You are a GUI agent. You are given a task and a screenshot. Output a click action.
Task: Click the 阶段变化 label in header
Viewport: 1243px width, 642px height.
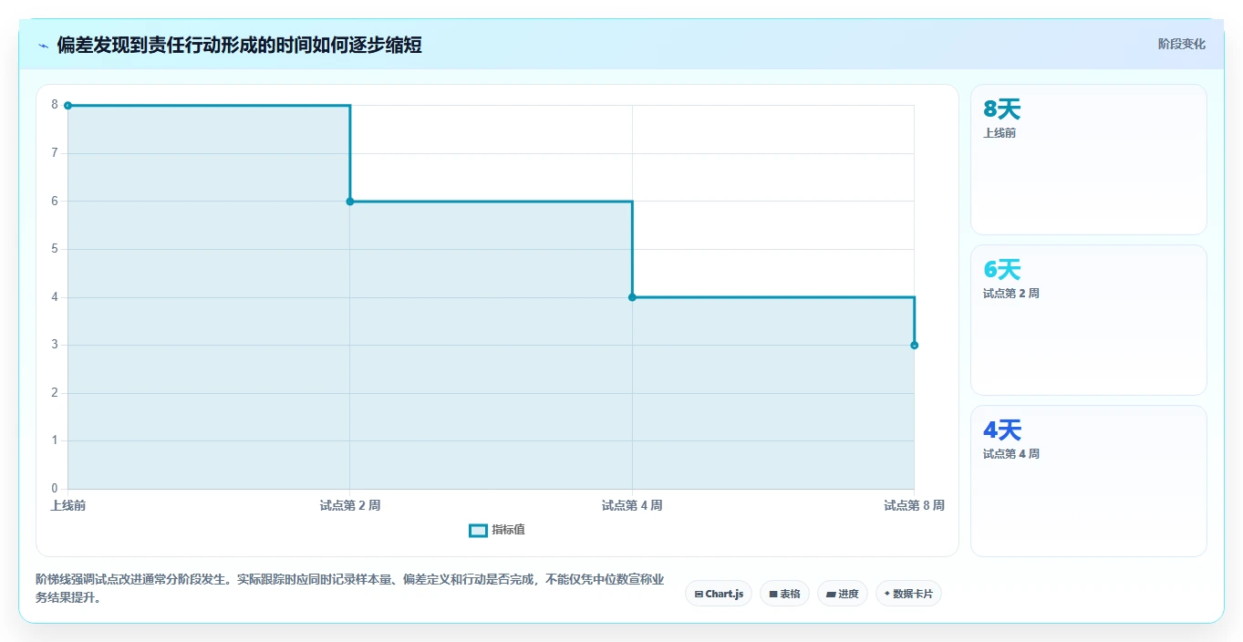(x=1181, y=44)
